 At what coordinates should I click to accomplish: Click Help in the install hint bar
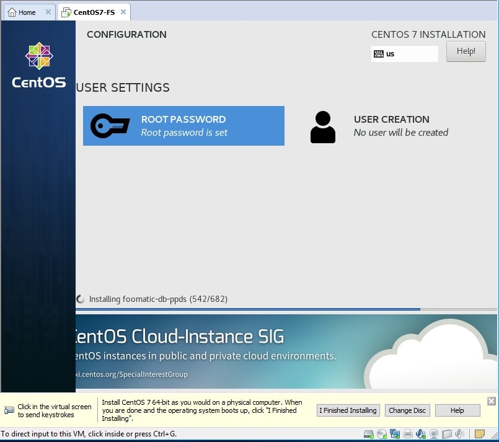pyautogui.click(x=457, y=410)
